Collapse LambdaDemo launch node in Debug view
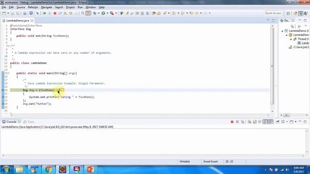 click(282, 31)
